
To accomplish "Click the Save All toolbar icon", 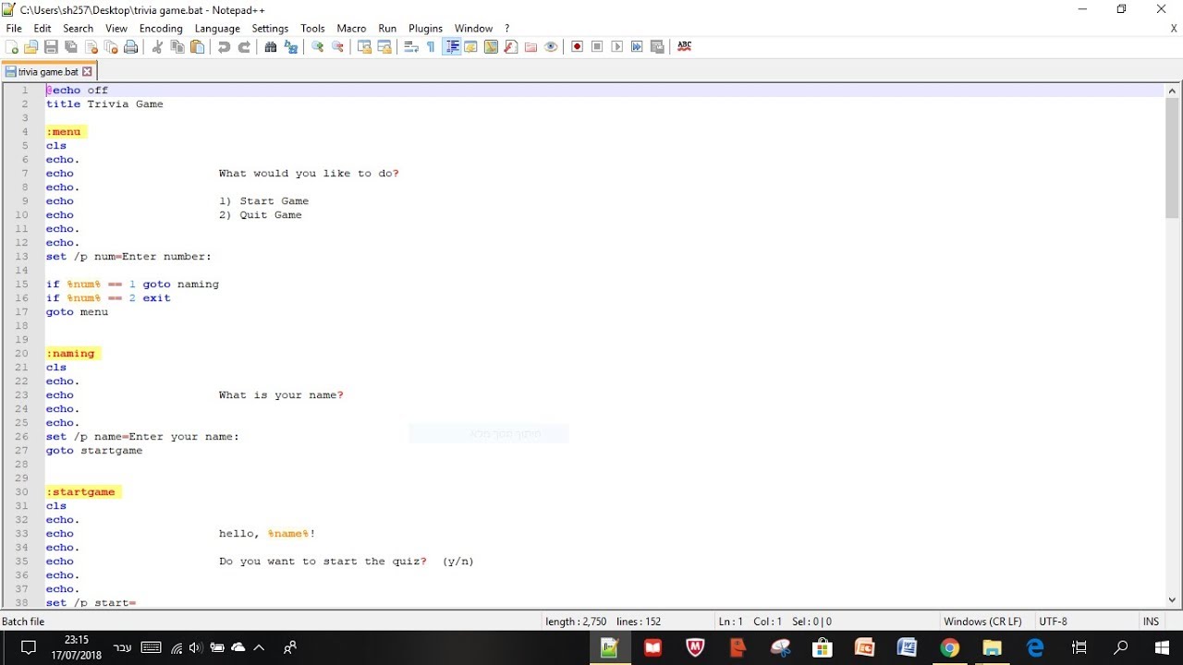I will tap(71, 47).
